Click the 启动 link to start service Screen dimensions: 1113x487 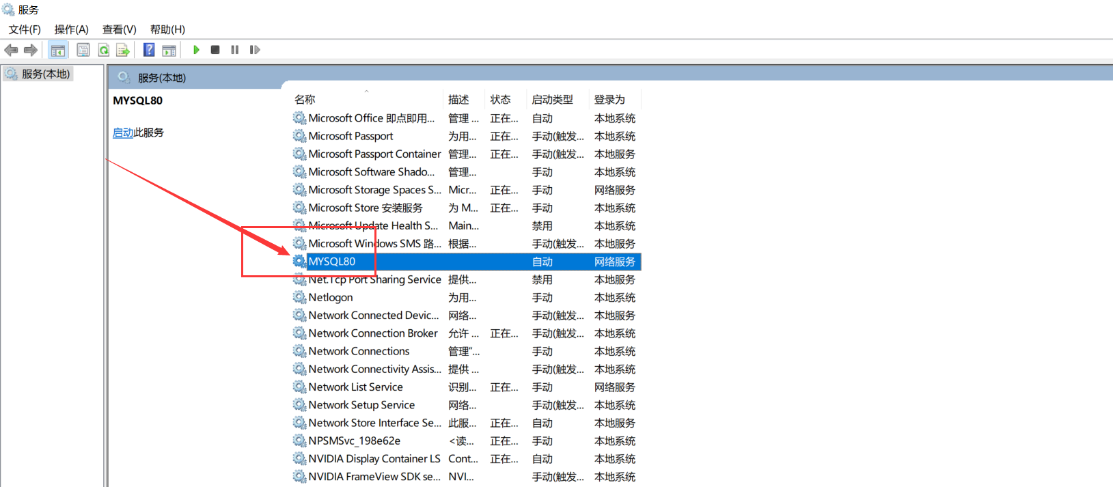[x=123, y=133]
